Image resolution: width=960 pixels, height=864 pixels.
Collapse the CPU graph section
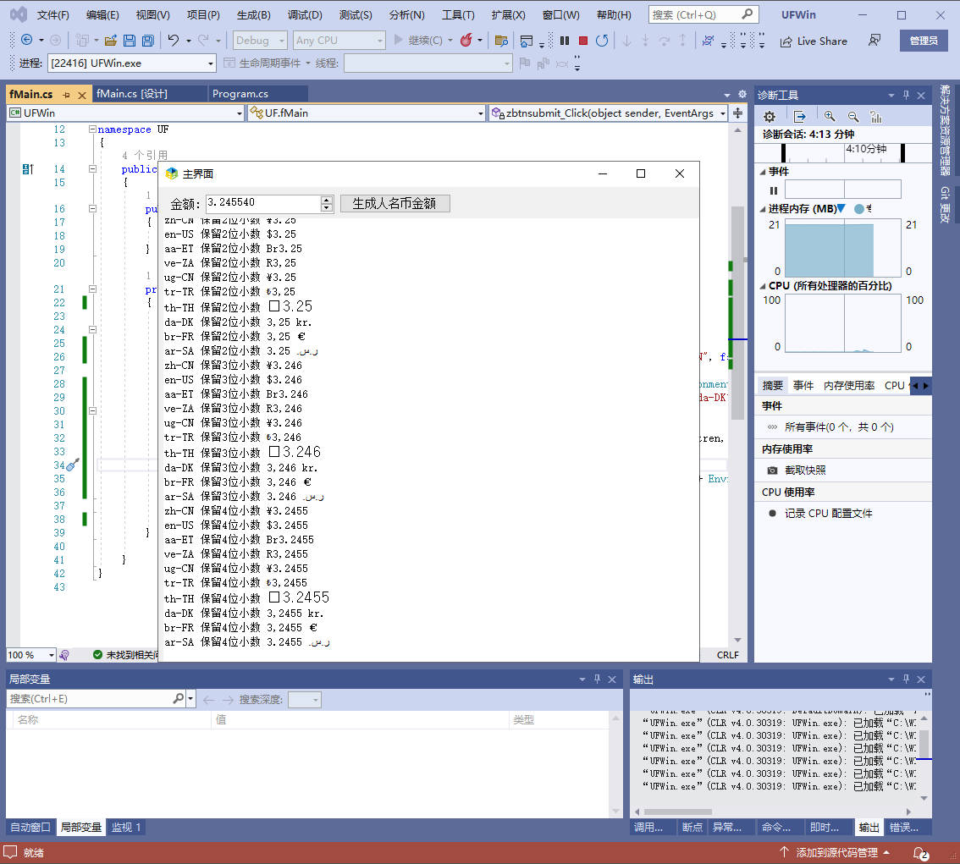pyautogui.click(x=763, y=286)
